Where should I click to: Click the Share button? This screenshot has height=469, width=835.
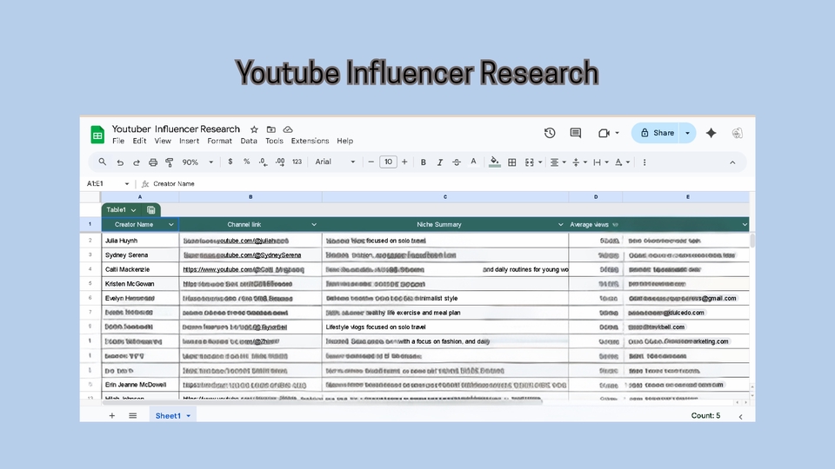coord(657,133)
